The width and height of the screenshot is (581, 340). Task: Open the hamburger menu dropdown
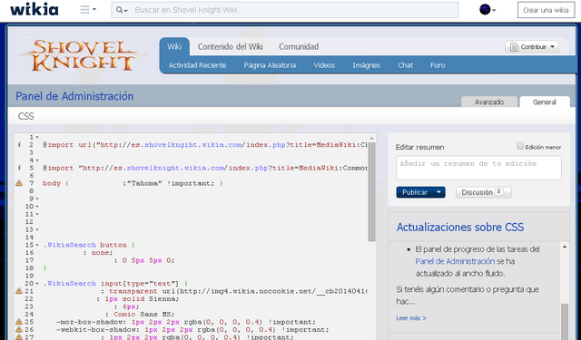(88, 10)
